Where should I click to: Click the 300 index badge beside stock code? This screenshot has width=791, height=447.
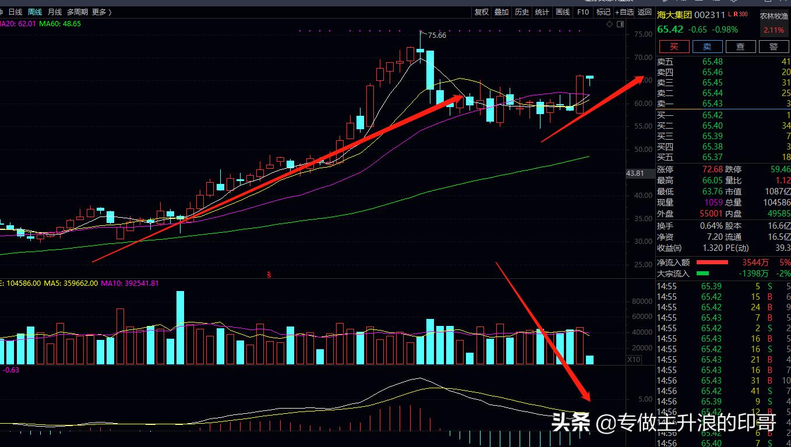click(x=744, y=14)
